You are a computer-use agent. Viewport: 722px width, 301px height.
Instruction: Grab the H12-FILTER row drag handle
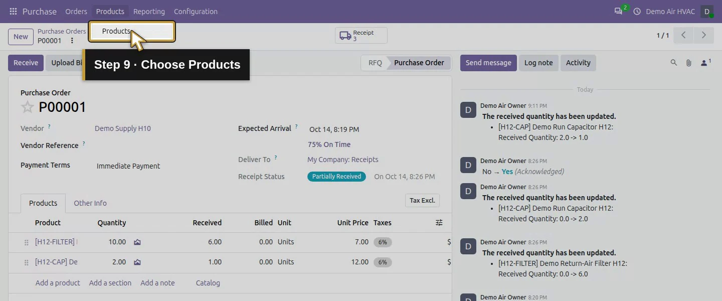(x=27, y=242)
